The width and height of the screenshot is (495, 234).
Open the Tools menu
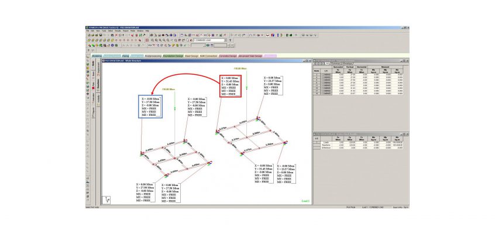pyautogui.click(x=104, y=30)
